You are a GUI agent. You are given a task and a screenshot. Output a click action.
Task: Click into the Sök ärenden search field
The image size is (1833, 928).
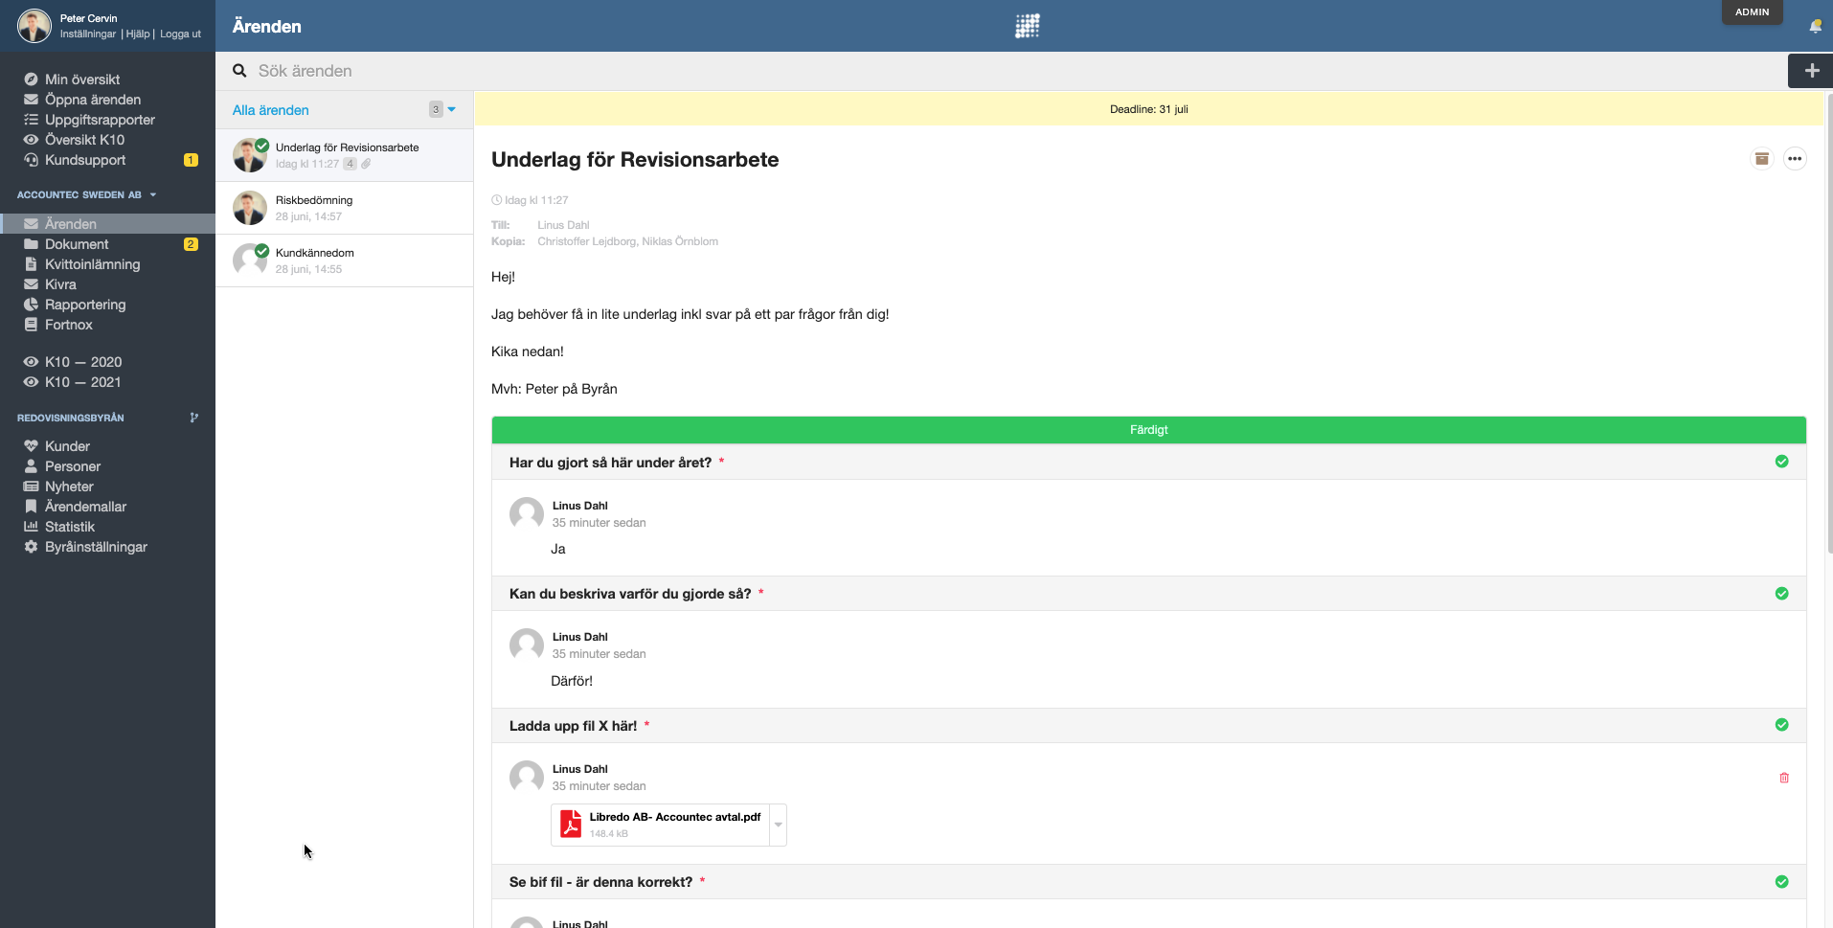click(x=1015, y=71)
